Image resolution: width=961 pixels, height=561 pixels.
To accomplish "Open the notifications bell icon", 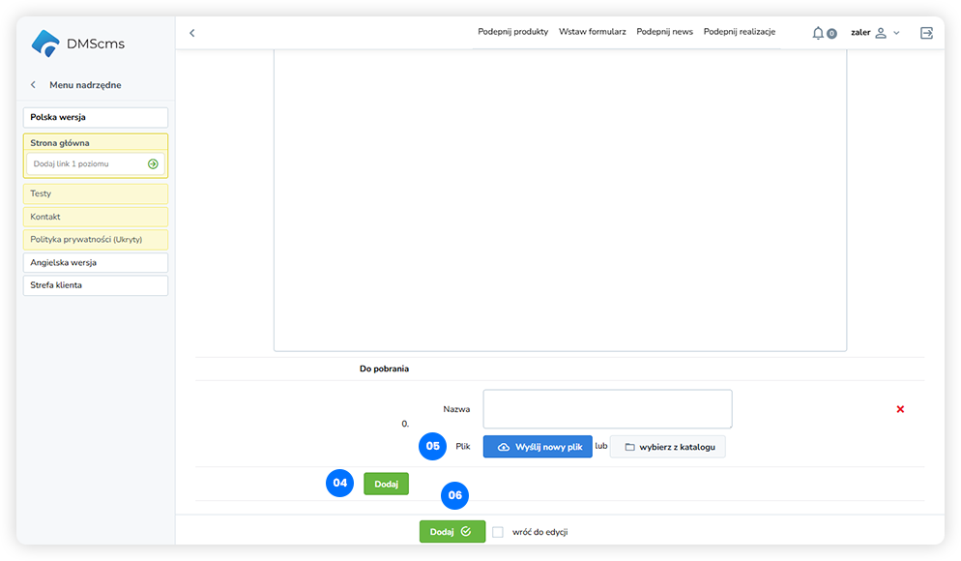I will coord(818,33).
